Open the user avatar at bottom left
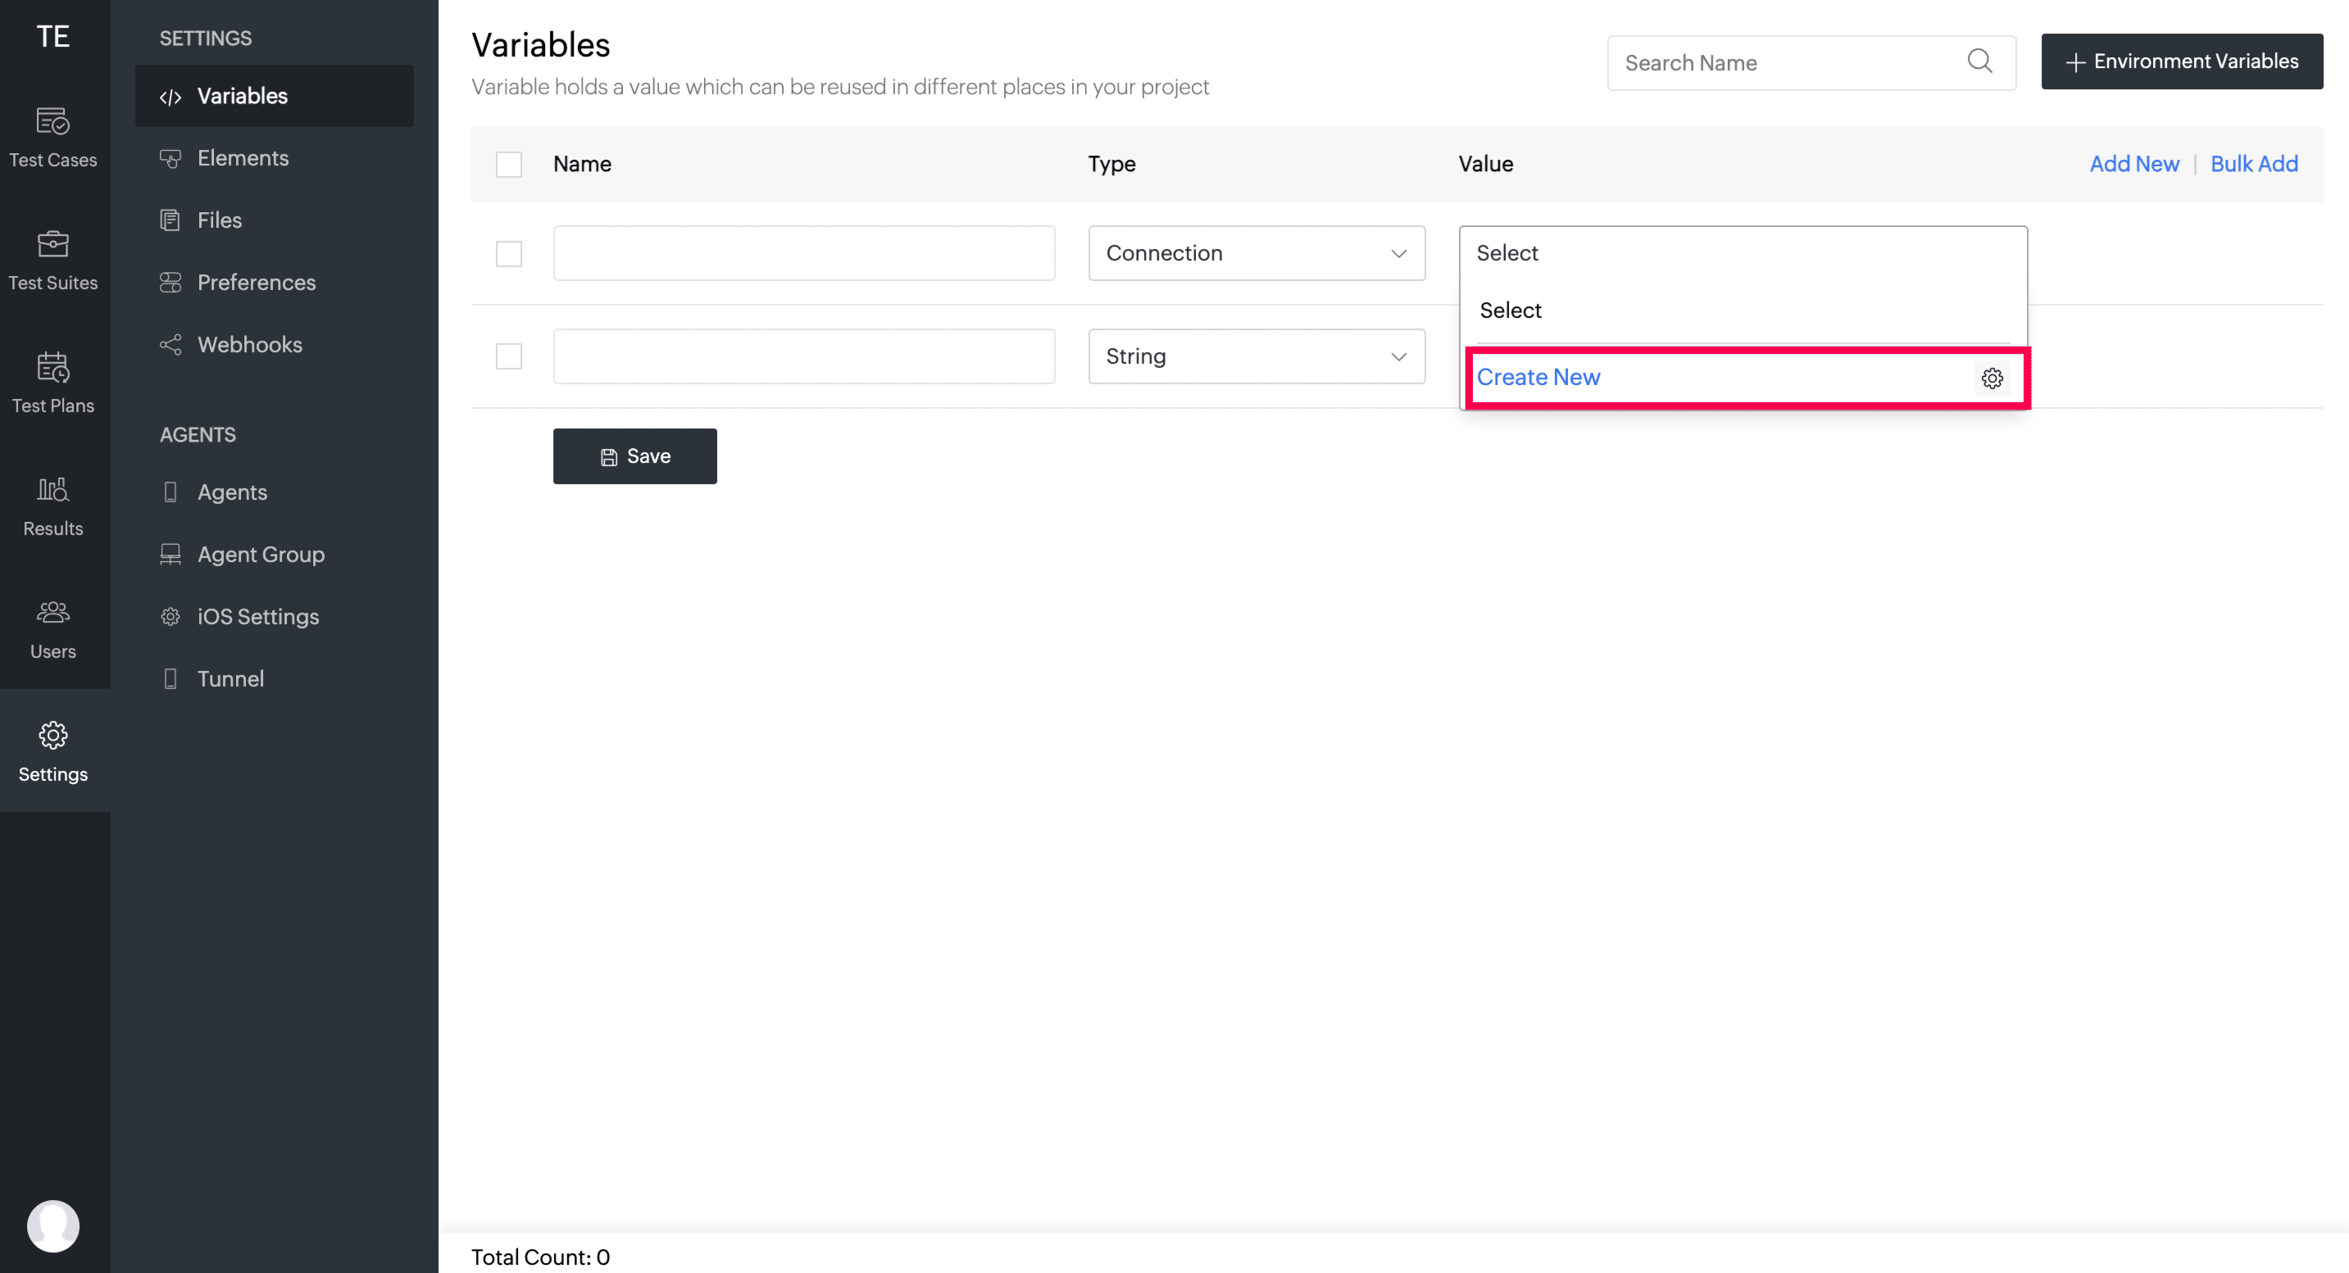This screenshot has height=1273, width=2349. click(x=53, y=1225)
